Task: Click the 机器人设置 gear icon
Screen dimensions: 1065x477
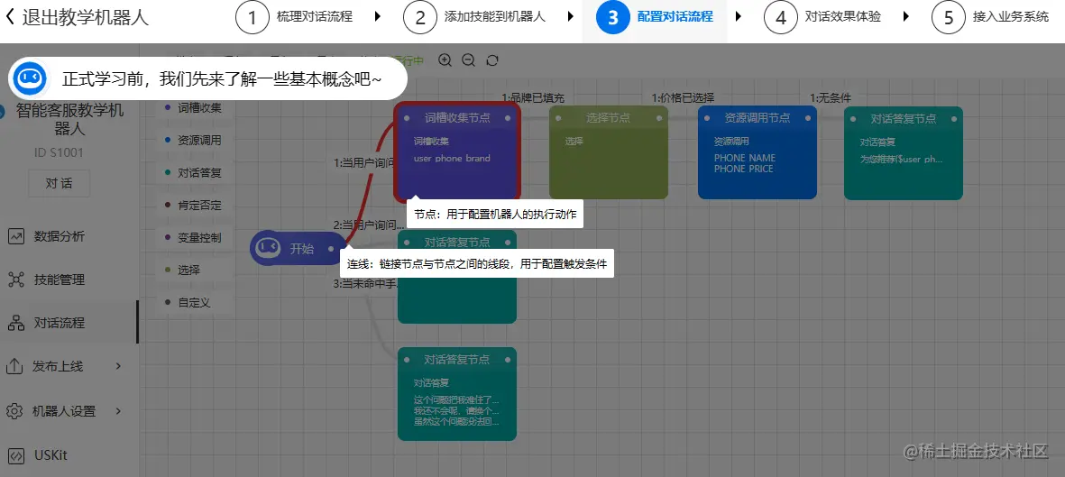Action: (x=14, y=411)
